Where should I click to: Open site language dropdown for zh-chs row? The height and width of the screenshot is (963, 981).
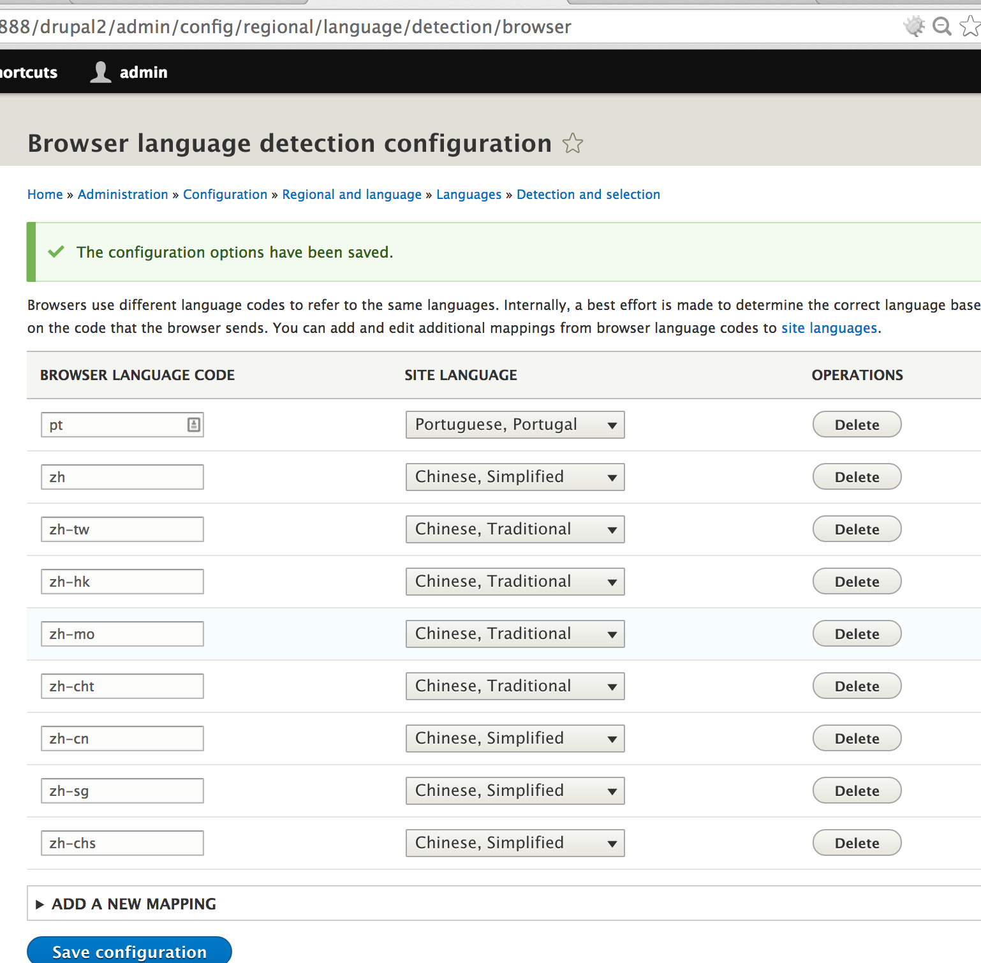pyautogui.click(x=515, y=843)
